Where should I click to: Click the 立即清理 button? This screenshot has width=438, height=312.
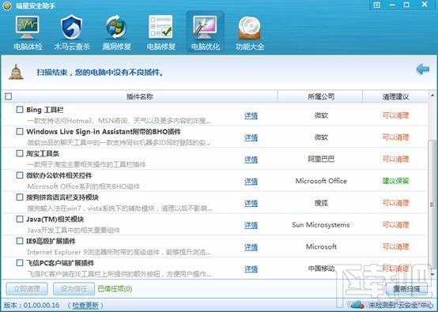[x=27, y=289]
